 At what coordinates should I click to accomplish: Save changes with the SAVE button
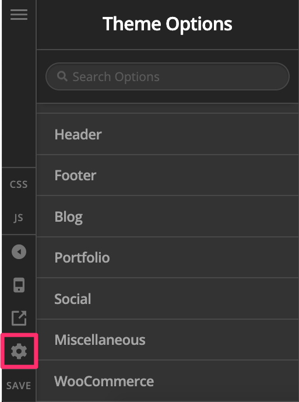(19, 386)
